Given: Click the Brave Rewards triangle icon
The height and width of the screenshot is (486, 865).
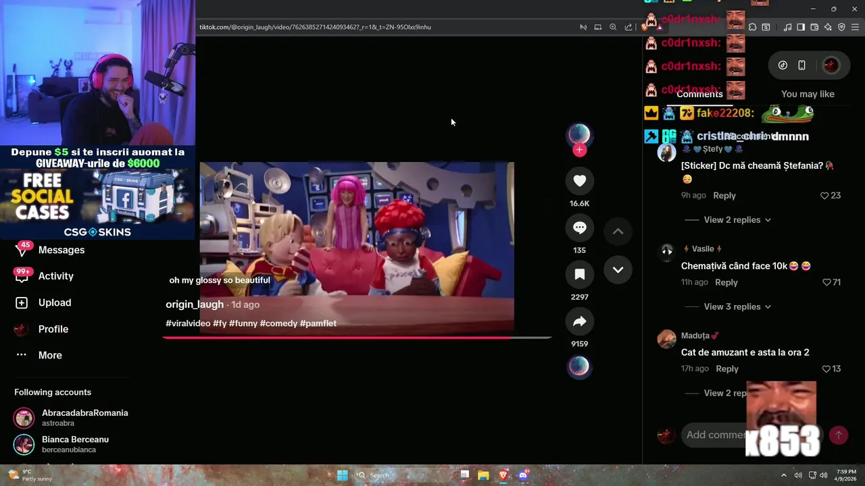Looking at the screenshot, I should tap(659, 27).
